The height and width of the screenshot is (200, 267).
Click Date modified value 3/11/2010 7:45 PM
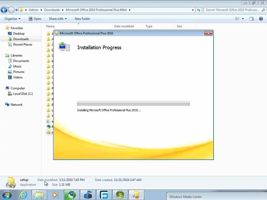[72, 180]
